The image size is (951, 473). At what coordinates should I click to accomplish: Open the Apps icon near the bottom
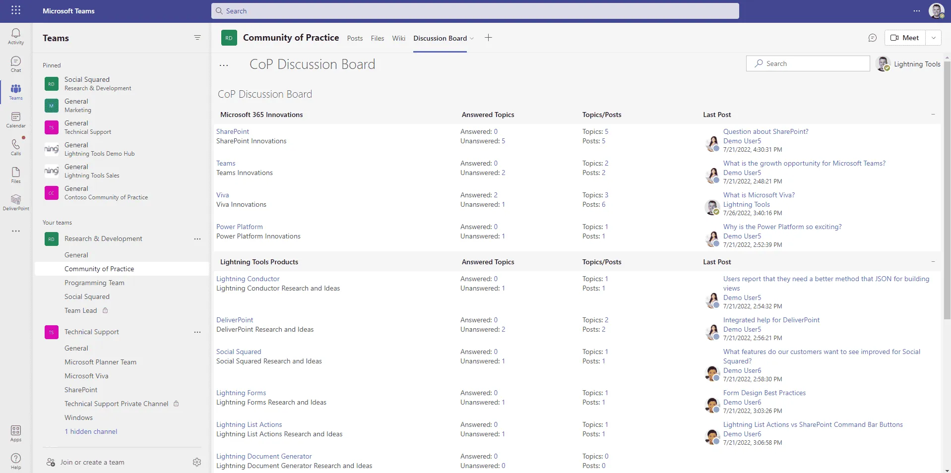click(x=15, y=431)
